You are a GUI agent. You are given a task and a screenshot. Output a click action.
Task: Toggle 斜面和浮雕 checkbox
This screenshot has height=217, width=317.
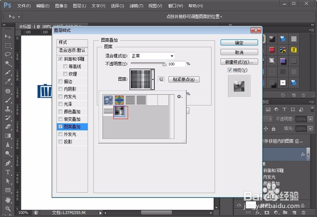pos(60,59)
